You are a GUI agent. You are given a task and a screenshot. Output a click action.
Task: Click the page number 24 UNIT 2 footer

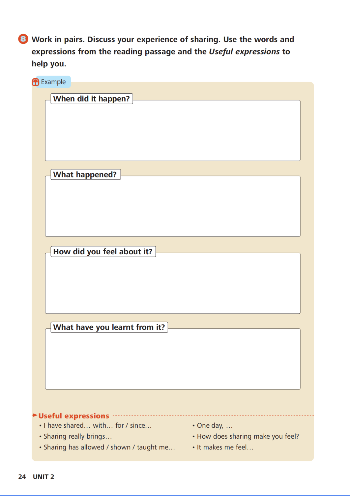click(x=36, y=477)
